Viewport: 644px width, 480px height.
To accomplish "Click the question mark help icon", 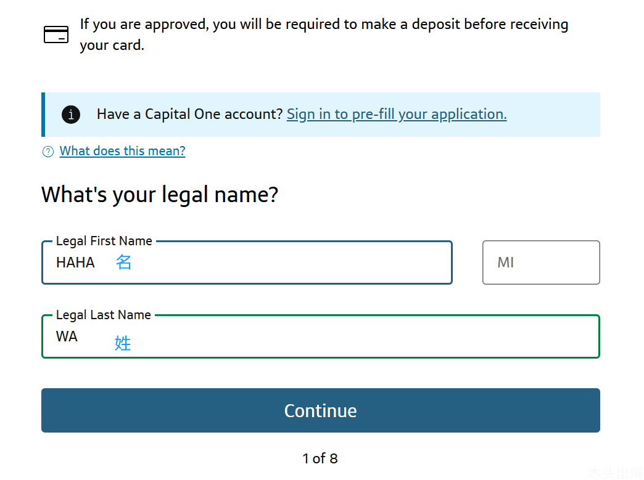I will 48,152.
